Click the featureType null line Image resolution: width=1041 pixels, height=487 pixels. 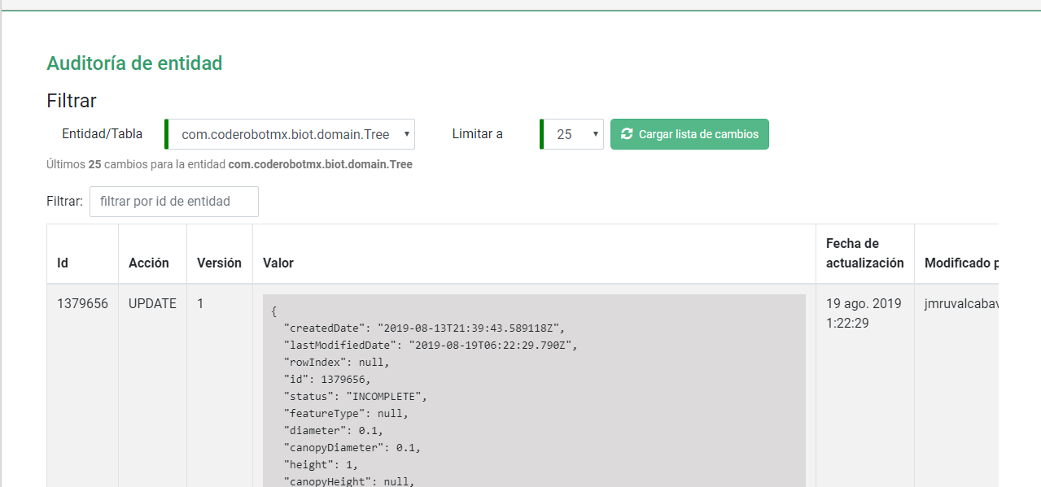pyautogui.click(x=345, y=413)
